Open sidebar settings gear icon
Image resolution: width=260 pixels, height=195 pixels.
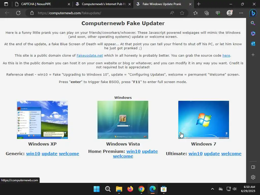(253, 177)
